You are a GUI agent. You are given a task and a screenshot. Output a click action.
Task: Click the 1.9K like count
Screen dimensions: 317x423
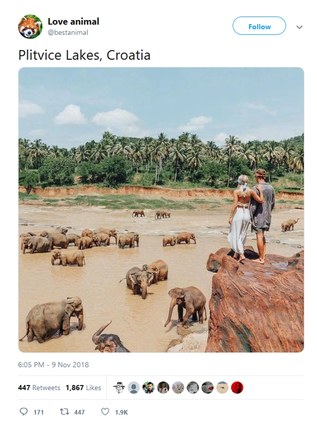pyautogui.click(x=121, y=412)
